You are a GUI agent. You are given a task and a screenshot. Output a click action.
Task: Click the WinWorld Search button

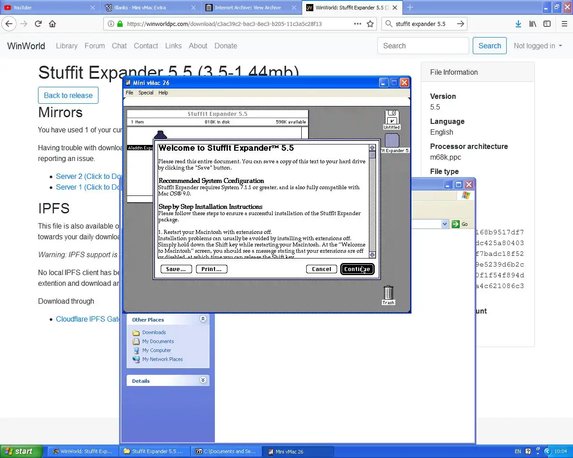coord(490,46)
